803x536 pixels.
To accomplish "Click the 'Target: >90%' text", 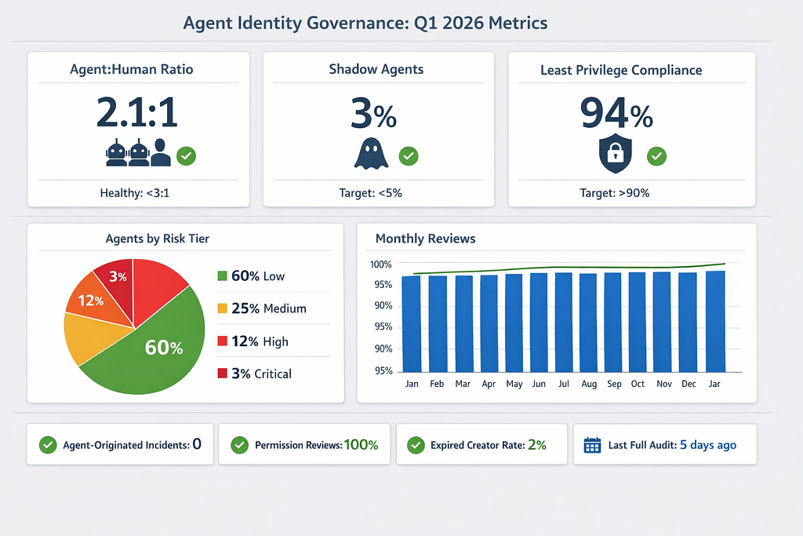I will (x=615, y=193).
